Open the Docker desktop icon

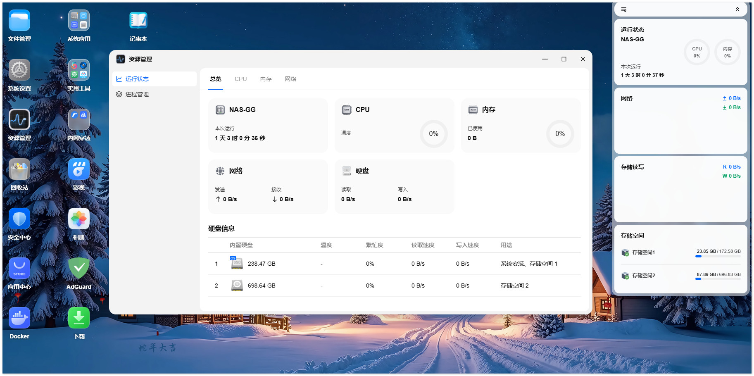[x=19, y=318]
